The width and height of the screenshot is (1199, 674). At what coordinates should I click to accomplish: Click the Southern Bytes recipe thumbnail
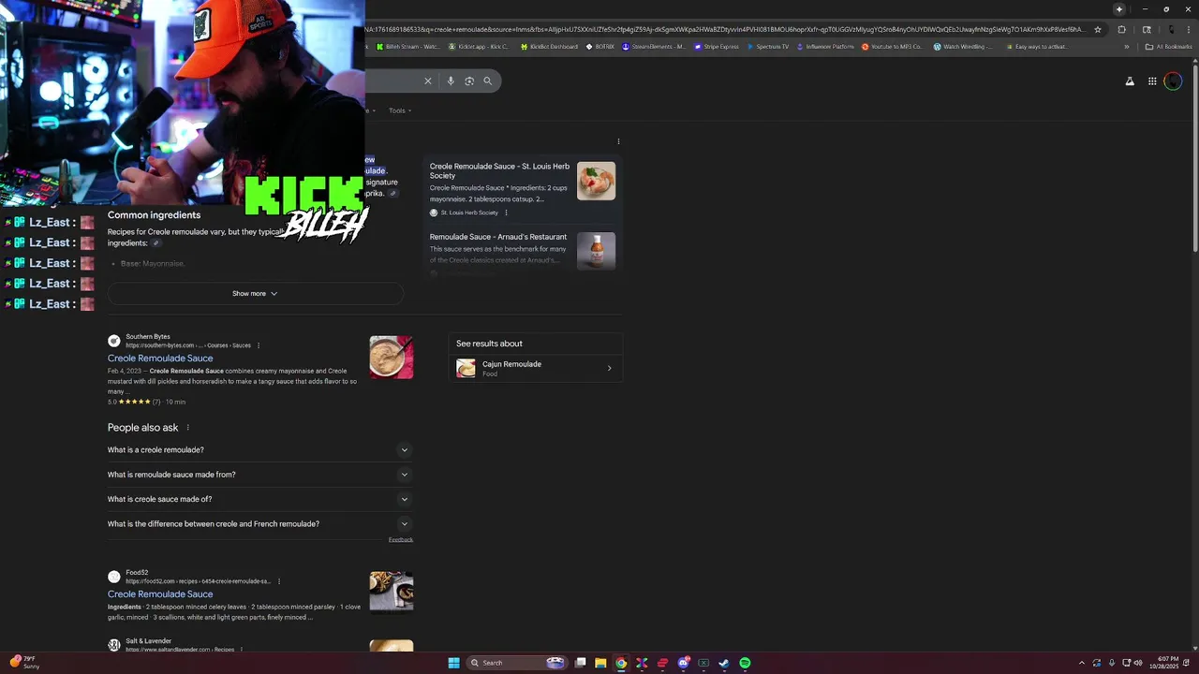[x=392, y=358]
